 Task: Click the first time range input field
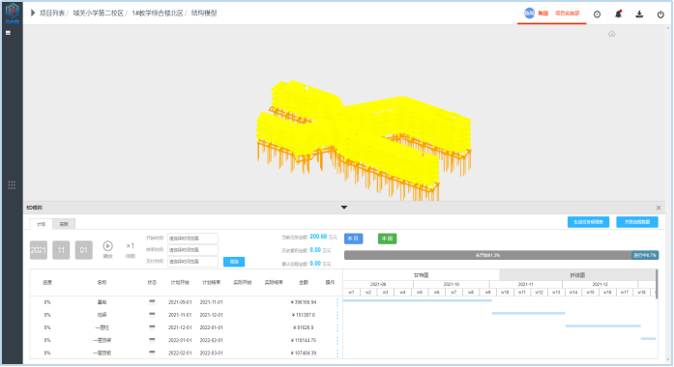[192, 239]
